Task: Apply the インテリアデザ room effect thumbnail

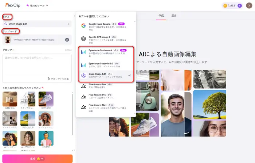Action: pos(10,119)
